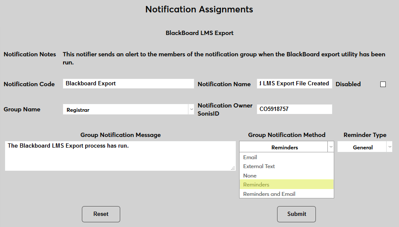The height and width of the screenshot is (227, 399).
Task: Check the Disabled checkbox
Action: pyautogui.click(x=383, y=84)
